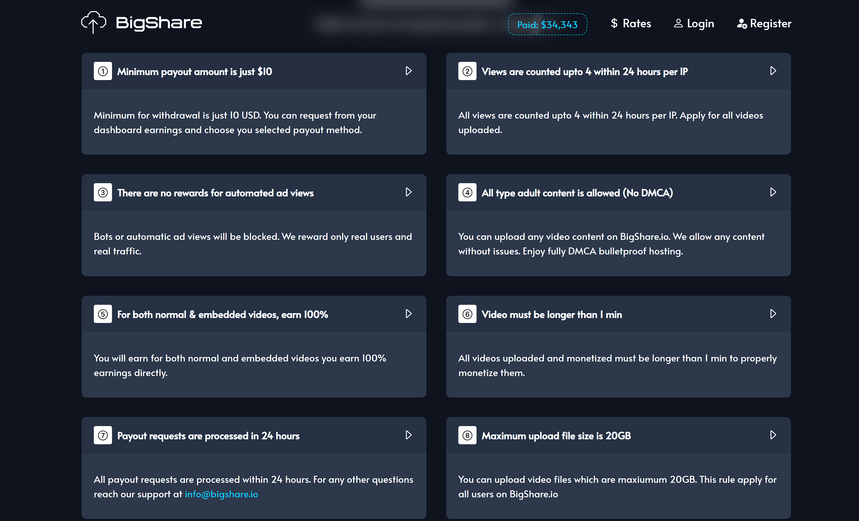This screenshot has width=859, height=521.
Task: Click the circled 8 icon on upload size card
Action: pos(467,435)
